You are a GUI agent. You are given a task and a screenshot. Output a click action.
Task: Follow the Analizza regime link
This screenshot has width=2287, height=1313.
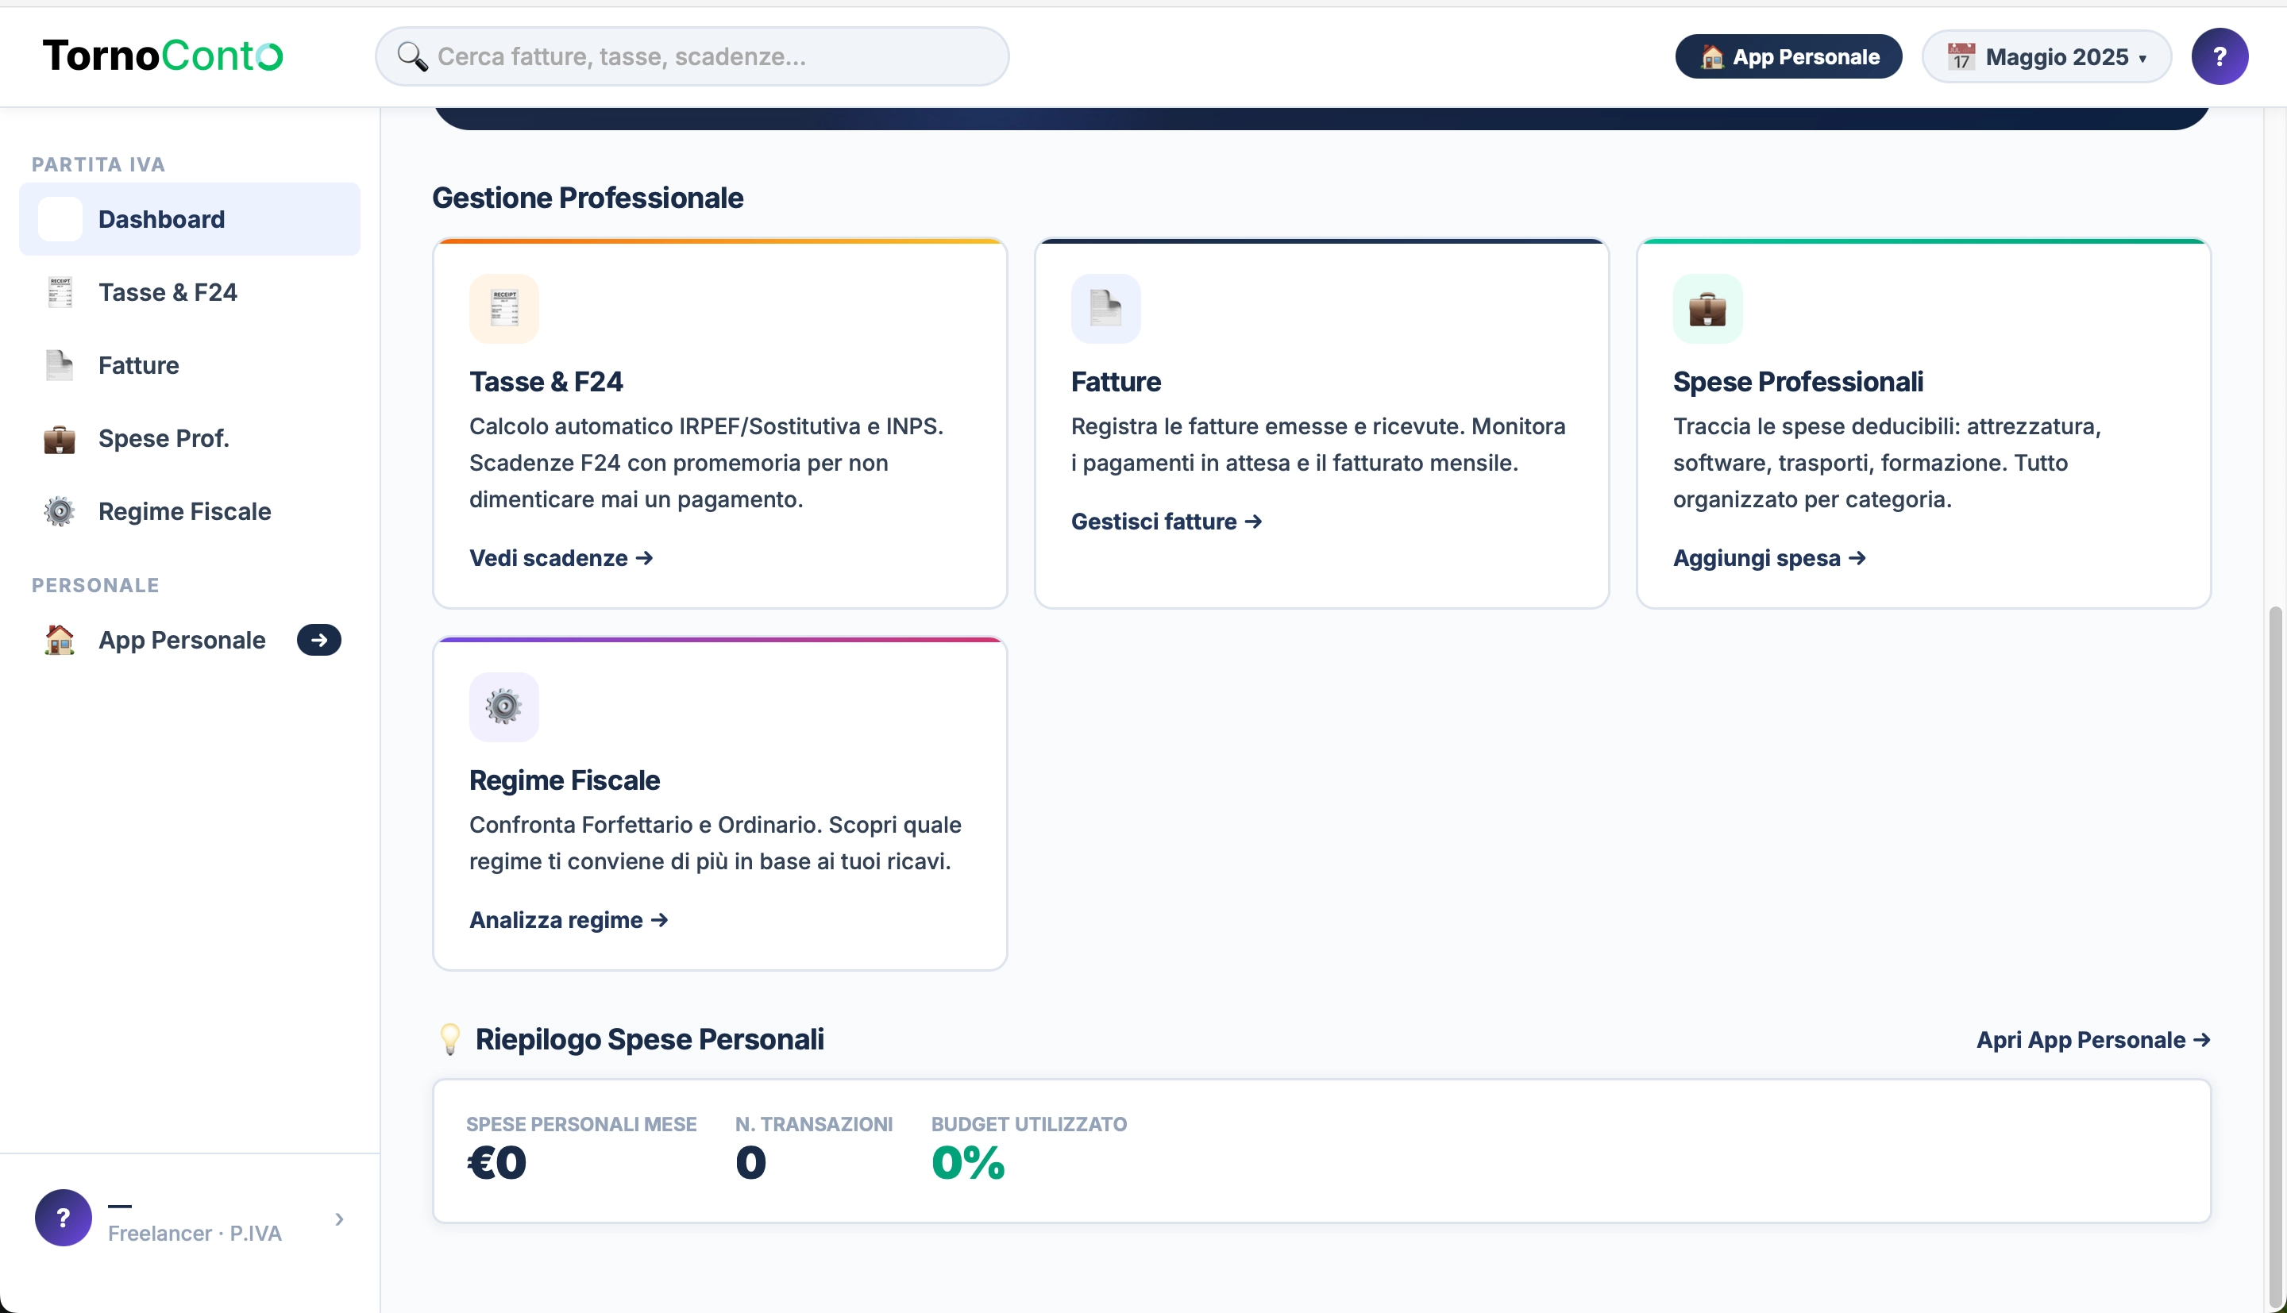coord(568,920)
